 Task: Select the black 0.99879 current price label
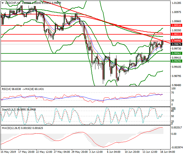[x=176, y=44]
